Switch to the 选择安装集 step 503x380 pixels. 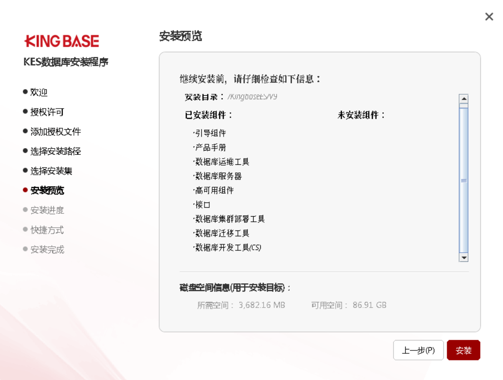click(x=51, y=171)
